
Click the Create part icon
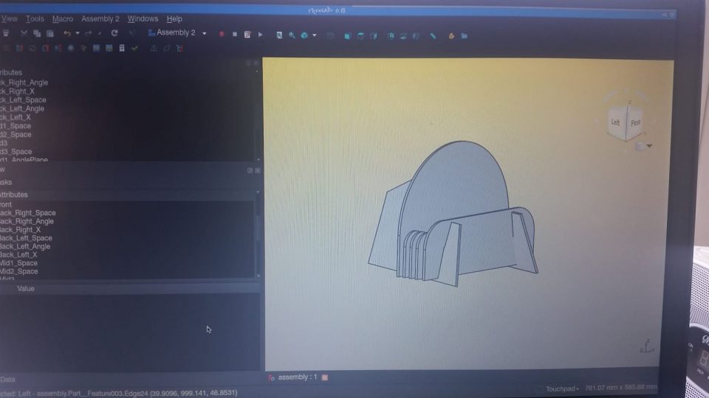point(451,36)
